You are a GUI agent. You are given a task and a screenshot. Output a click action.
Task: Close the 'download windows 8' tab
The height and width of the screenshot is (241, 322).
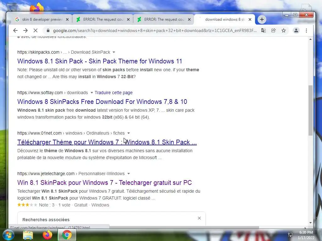coord(250,19)
